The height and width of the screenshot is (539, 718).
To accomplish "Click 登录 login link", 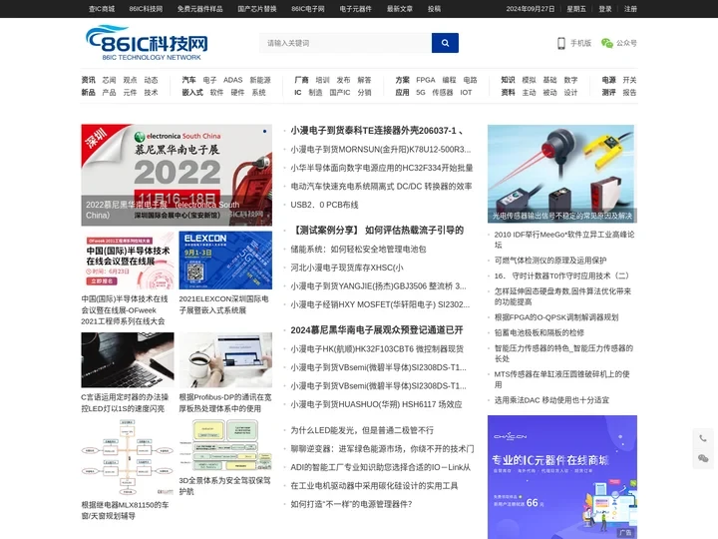I will click(605, 9).
